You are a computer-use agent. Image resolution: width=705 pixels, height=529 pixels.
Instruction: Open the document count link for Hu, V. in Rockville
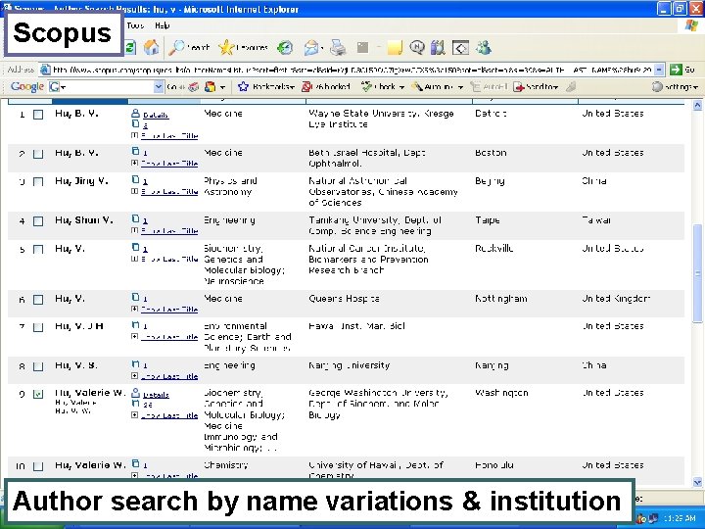point(145,248)
